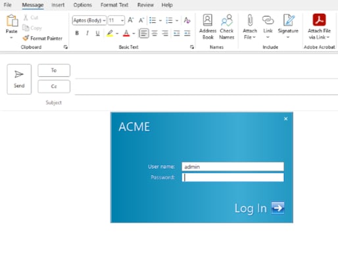Click the Increase Font Size icon

(x=131, y=20)
